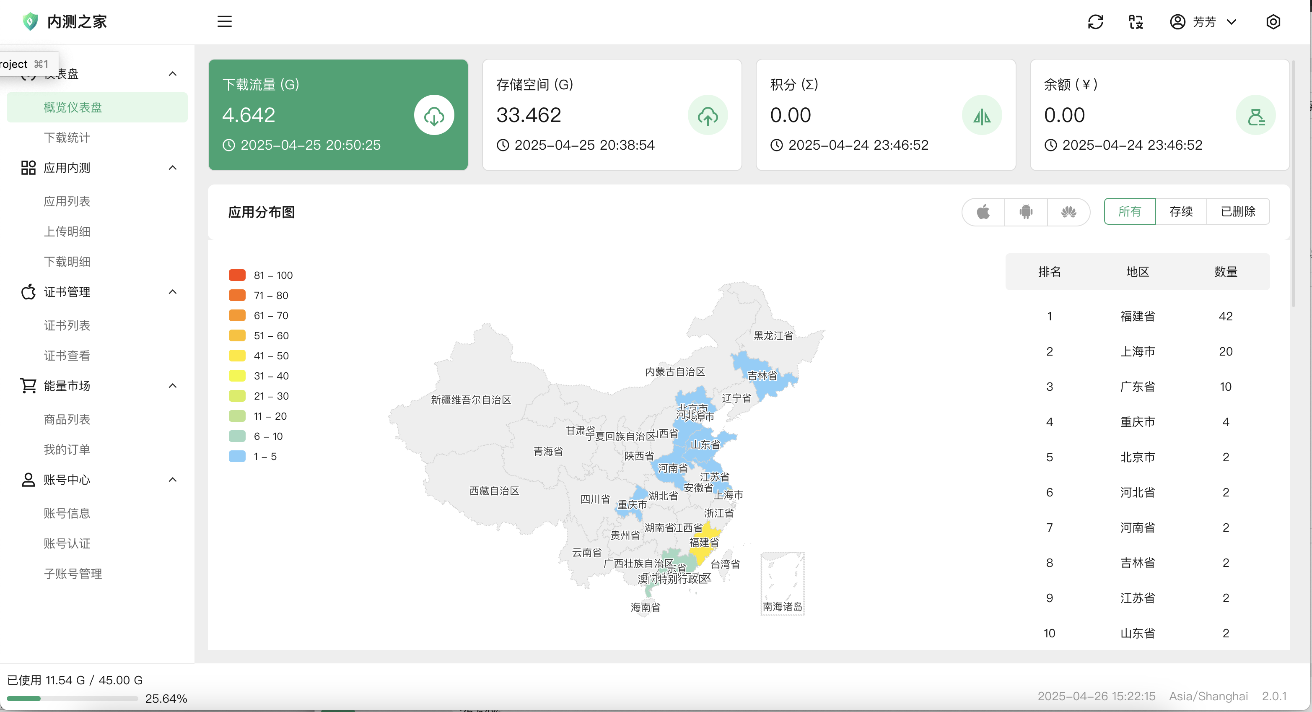Click the hamburger menu collapse icon
This screenshot has width=1312, height=712.
pyautogui.click(x=225, y=21)
